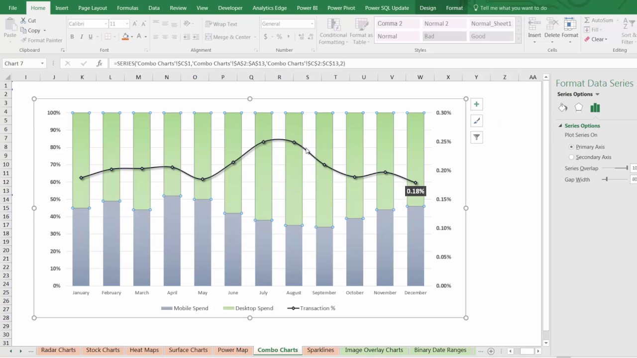637x358 pixels.
Task: Apply the Bad cell style
Action: pyautogui.click(x=444, y=36)
